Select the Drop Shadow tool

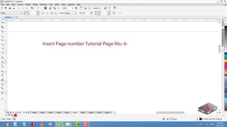pyautogui.click(x=2, y=71)
